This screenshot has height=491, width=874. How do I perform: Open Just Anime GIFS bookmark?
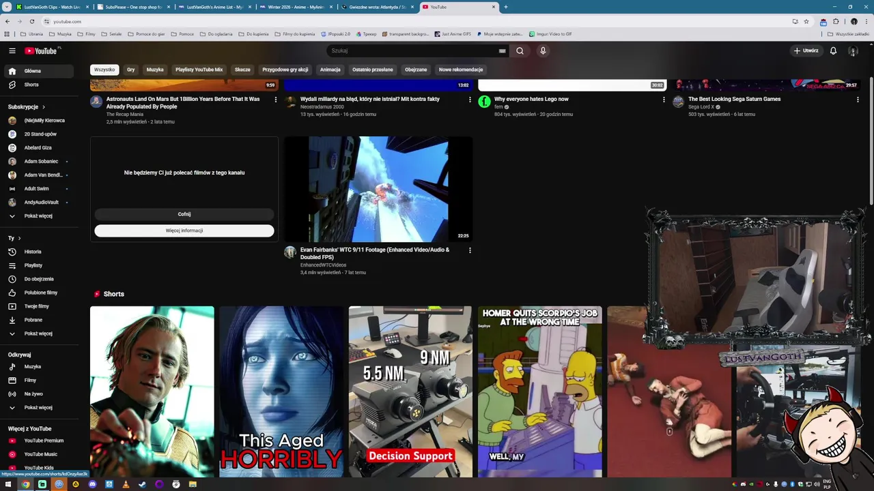coord(452,33)
